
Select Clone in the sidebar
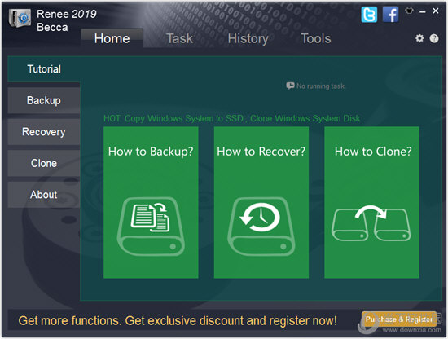[x=44, y=163]
